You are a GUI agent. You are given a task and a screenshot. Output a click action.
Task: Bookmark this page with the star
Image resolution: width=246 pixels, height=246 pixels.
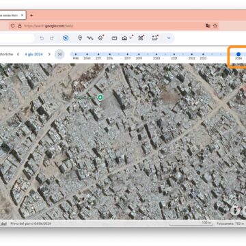[215, 26]
